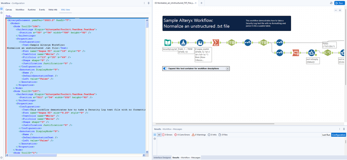The width and height of the screenshot is (347, 160).
Task: Open the Runtime tab
Action: coord(32,10)
